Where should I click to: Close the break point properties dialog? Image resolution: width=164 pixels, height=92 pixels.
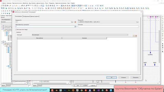141,12
